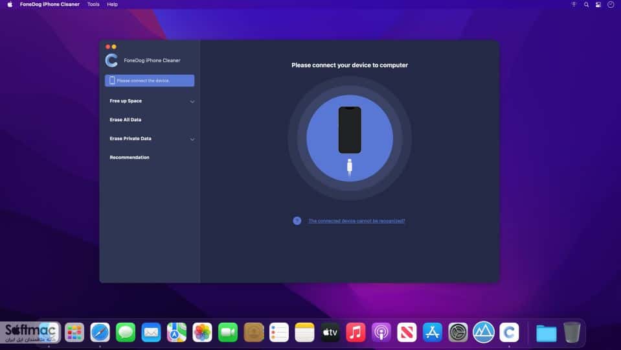
Task: Open Music from the Dock
Action: point(356,332)
